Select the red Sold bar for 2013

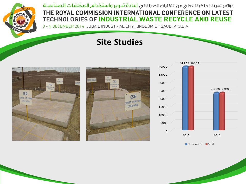click(x=191, y=98)
